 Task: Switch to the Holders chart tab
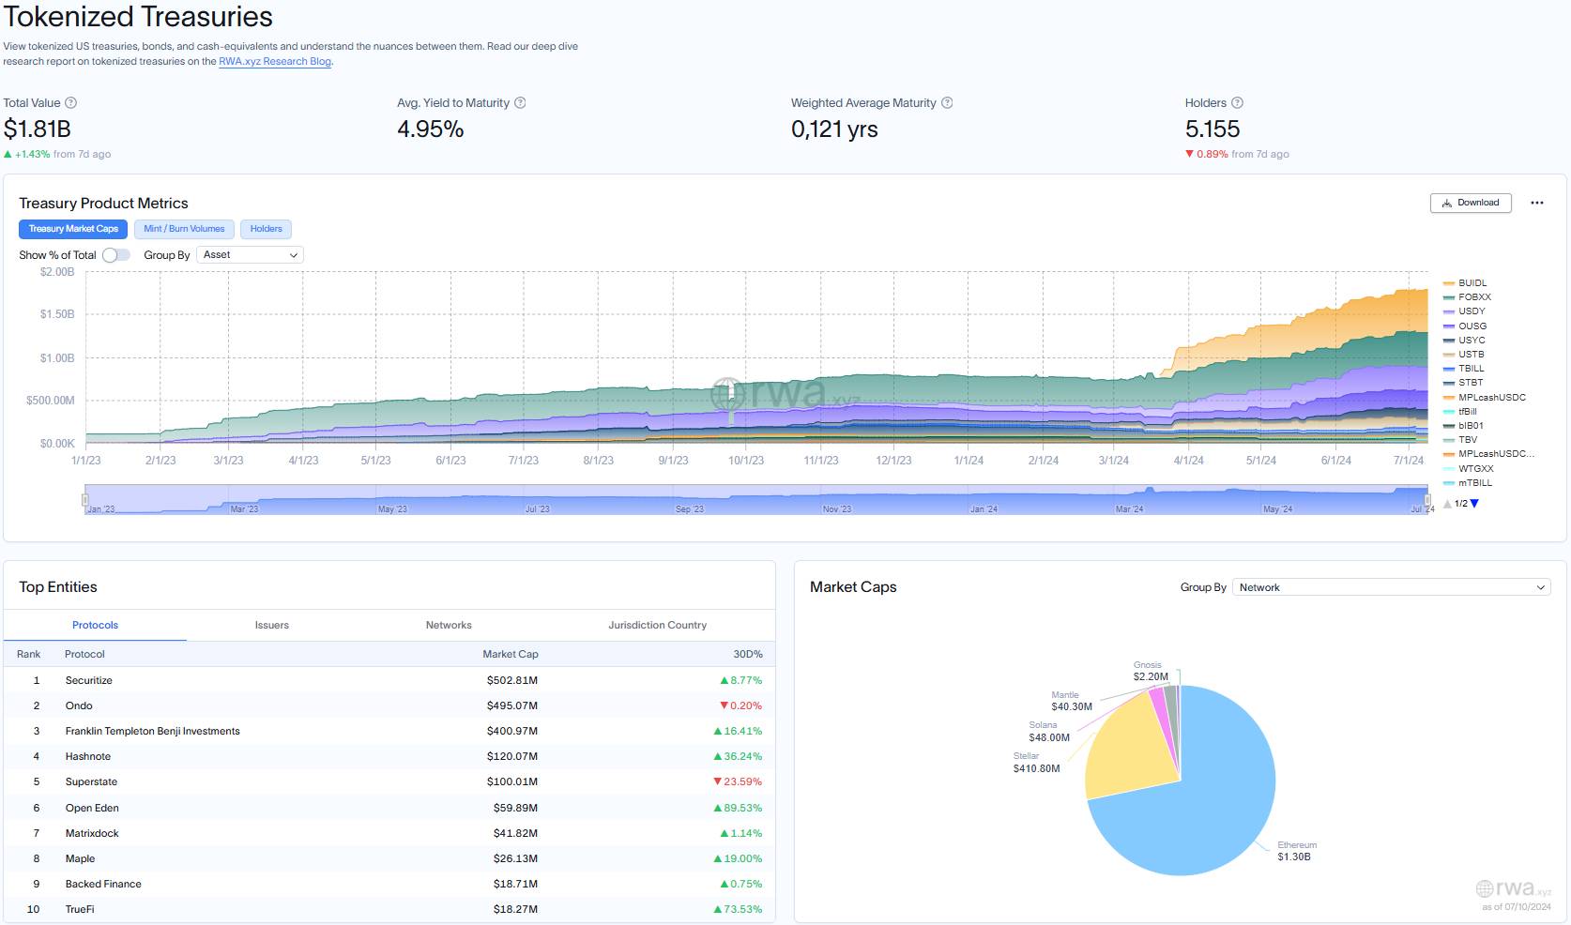pyautogui.click(x=266, y=229)
